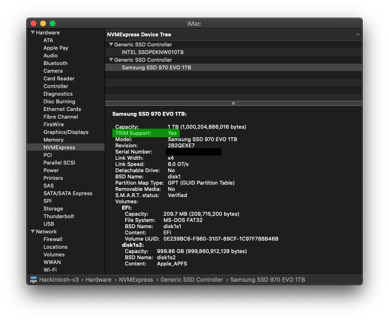Zoom the iMac window with green button
Viewport: 389px width, 320px height.
coord(53,23)
